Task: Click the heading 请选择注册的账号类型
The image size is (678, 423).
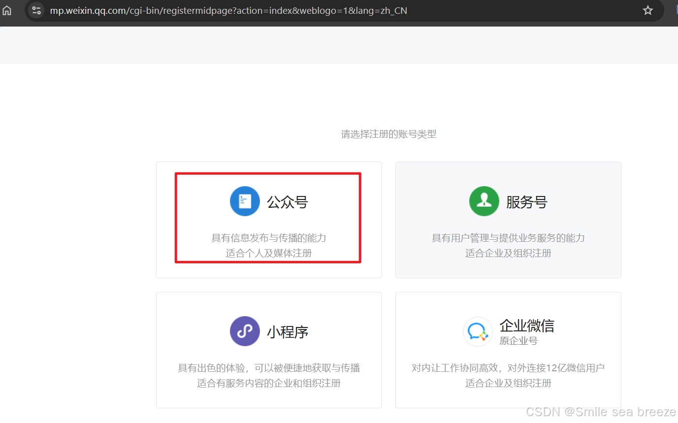Action: [388, 134]
